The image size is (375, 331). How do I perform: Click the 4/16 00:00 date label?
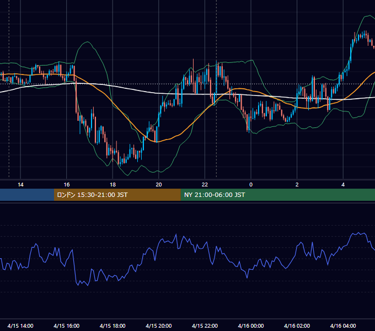[251, 325]
